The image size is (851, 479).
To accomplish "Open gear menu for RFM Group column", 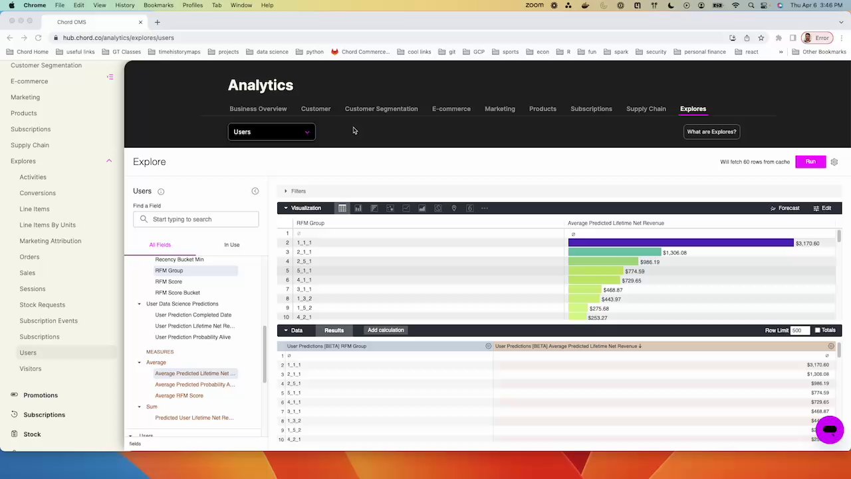I will point(488,346).
